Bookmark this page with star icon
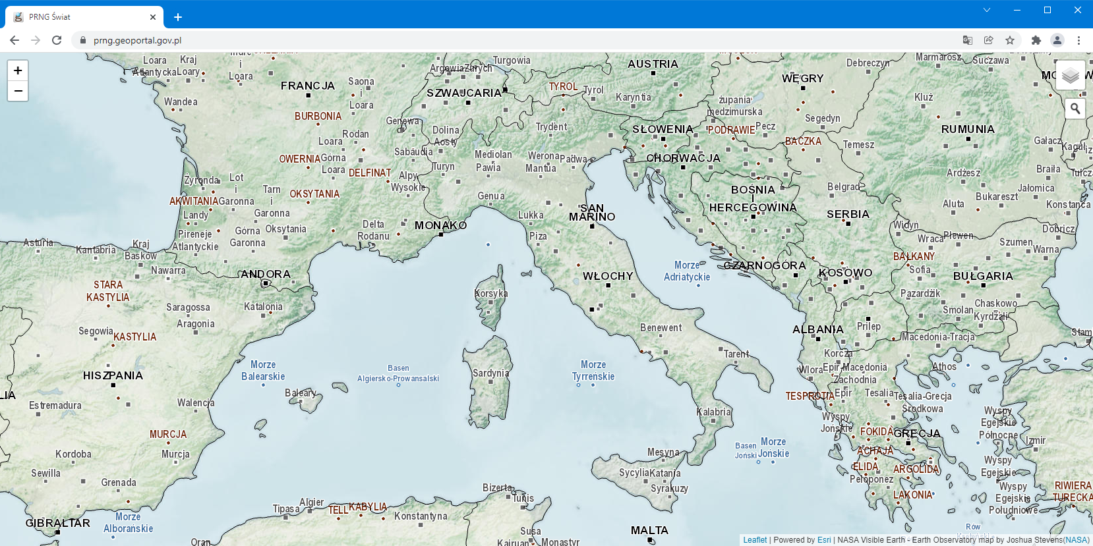This screenshot has width=1093, height=546. coord(1009,40)
